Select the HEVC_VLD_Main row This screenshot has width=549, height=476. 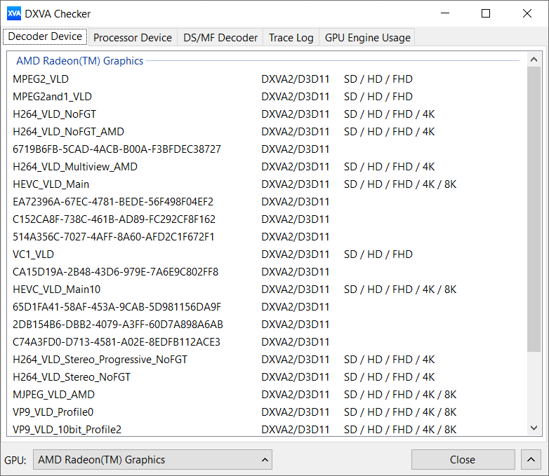click(267, 184)
